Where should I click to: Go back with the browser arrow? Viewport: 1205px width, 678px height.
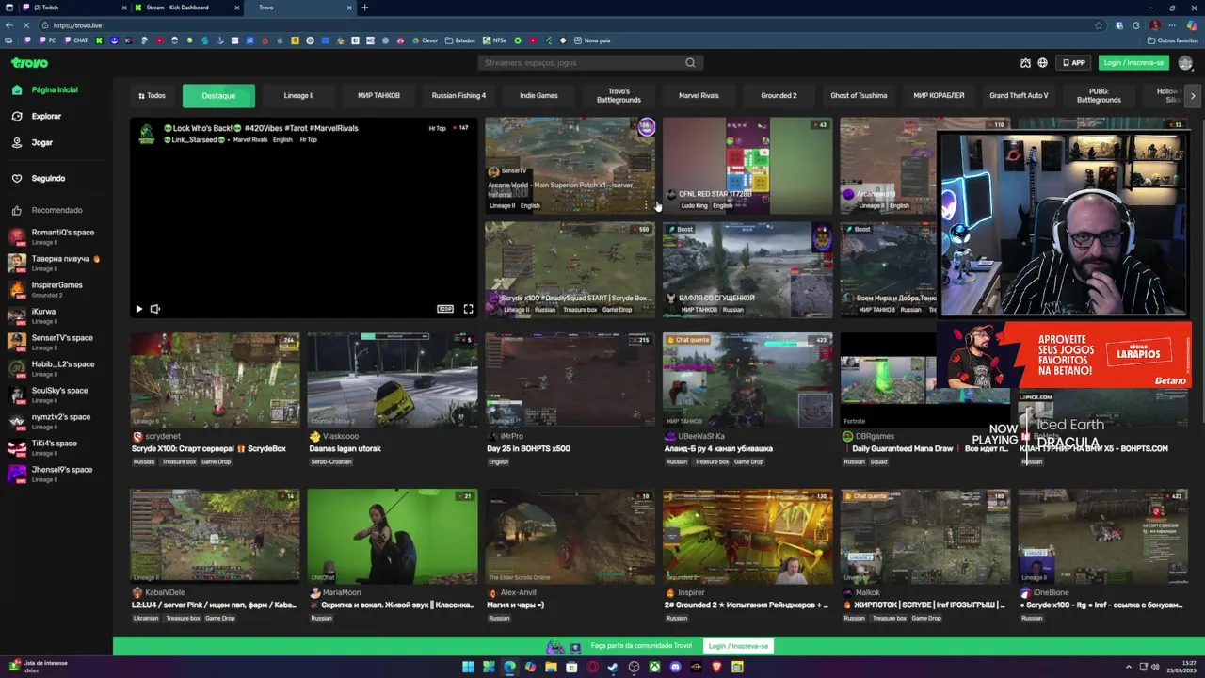8,25
